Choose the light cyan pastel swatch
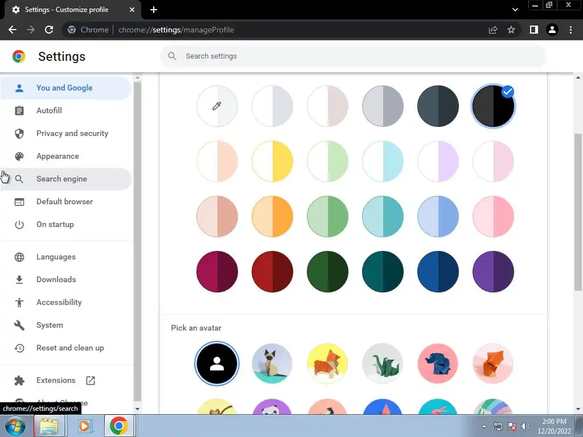The width and height of the screenshot is (583, 437). click(383, 161)
